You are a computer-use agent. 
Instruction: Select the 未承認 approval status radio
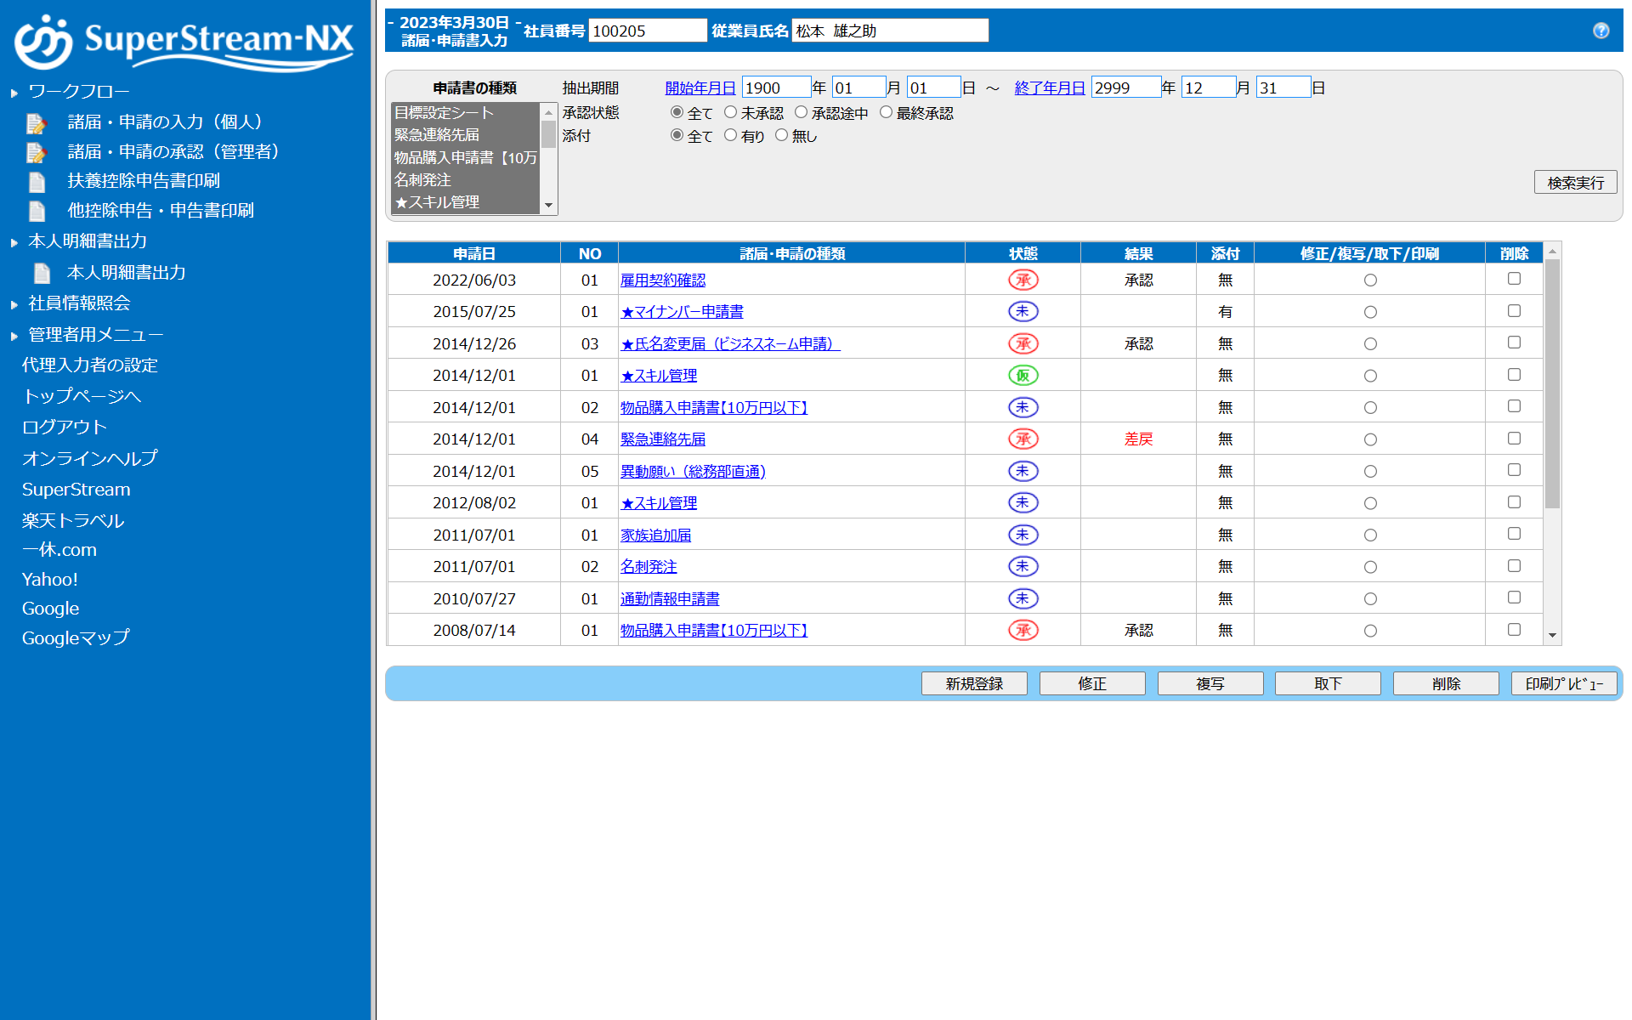pos(730,112)
